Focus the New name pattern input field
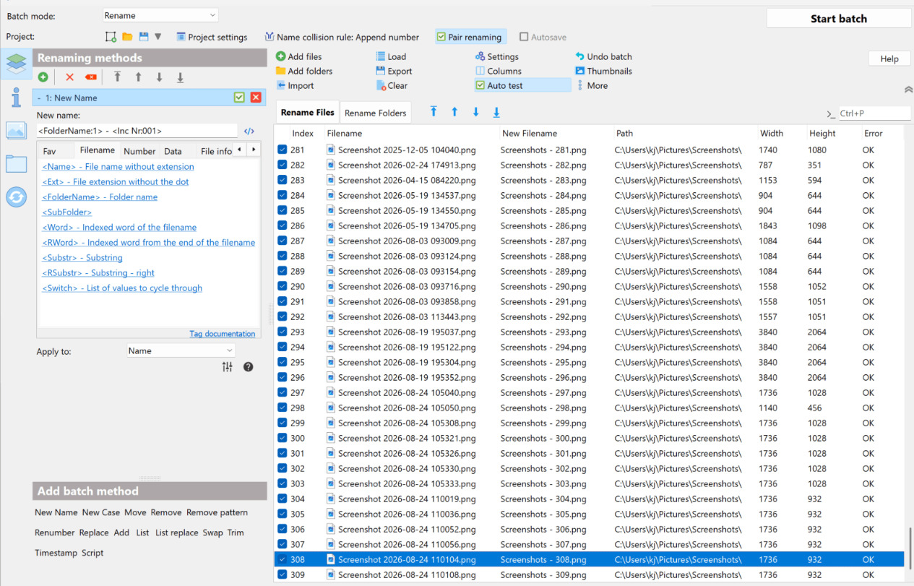Viewport: 914px width, 586px height. coord(137,131)
